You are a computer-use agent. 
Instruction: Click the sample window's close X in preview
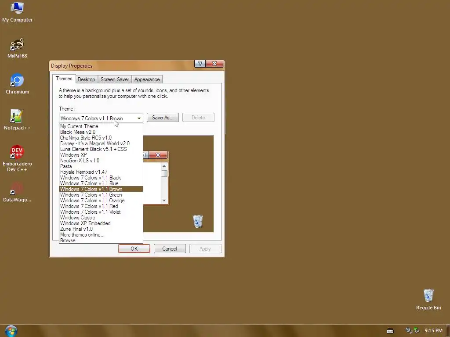pyautogui.click(x=158, y=155)
